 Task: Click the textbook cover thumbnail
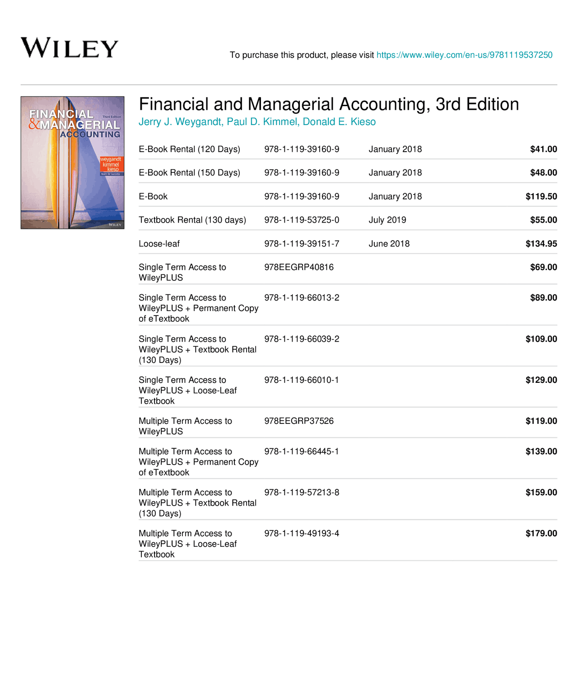(72, 163)
